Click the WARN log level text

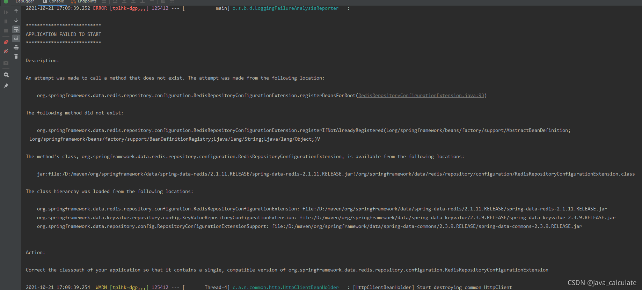[101, 287]
